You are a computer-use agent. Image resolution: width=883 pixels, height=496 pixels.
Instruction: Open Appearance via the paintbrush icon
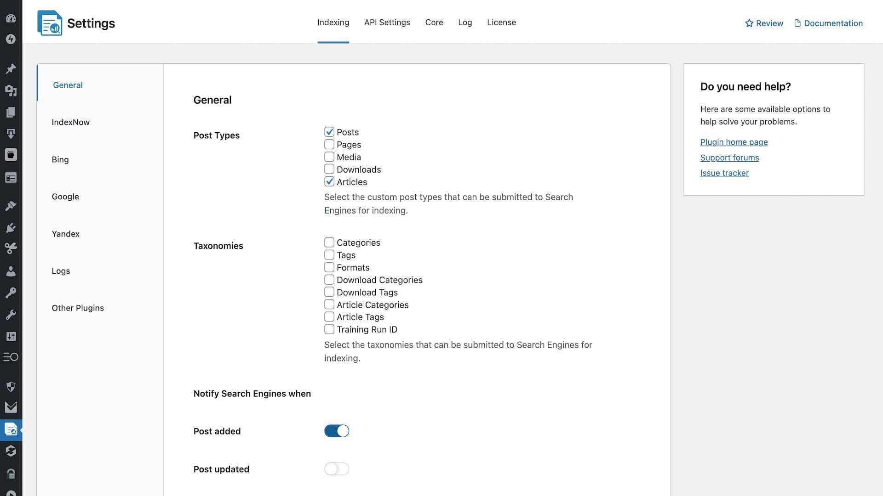pyautogui.click(x=11, y=206)
